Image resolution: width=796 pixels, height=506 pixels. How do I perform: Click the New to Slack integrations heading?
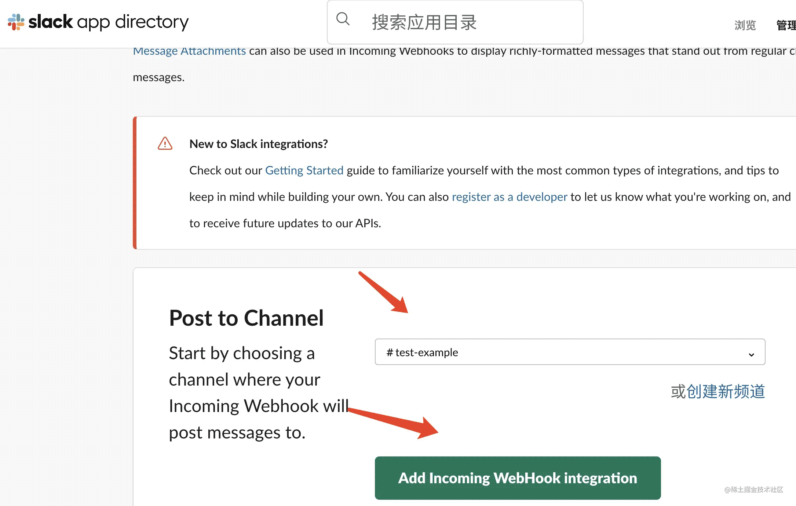[x=258, y=144]
